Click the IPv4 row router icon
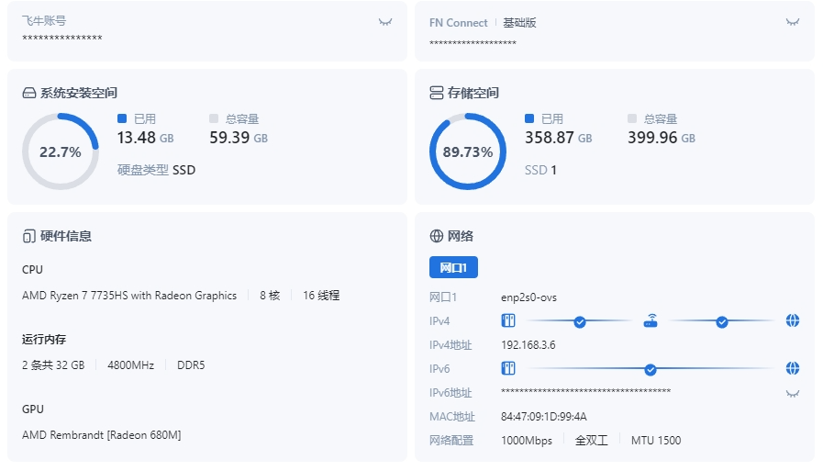This screenshot has height=471, width=823. coord(651,320)
